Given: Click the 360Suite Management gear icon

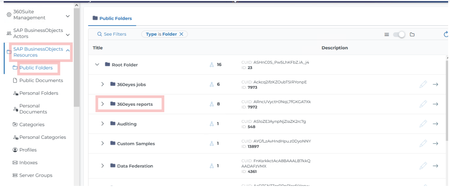Looking at the screenshot, I should [x=9, y=15].
